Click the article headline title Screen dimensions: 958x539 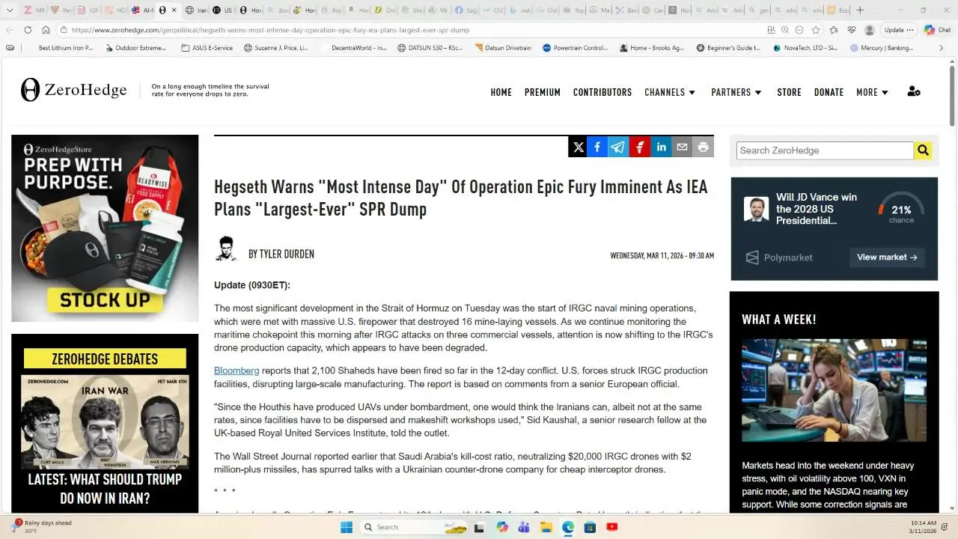461,198
